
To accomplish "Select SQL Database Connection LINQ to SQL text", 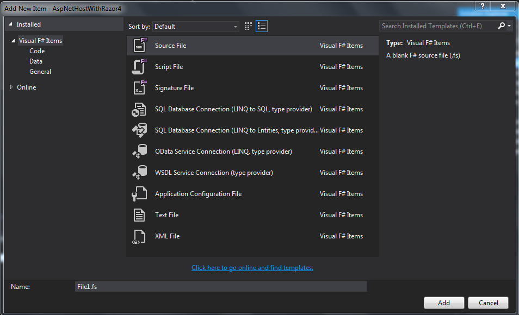I will [x=233, y=109].
